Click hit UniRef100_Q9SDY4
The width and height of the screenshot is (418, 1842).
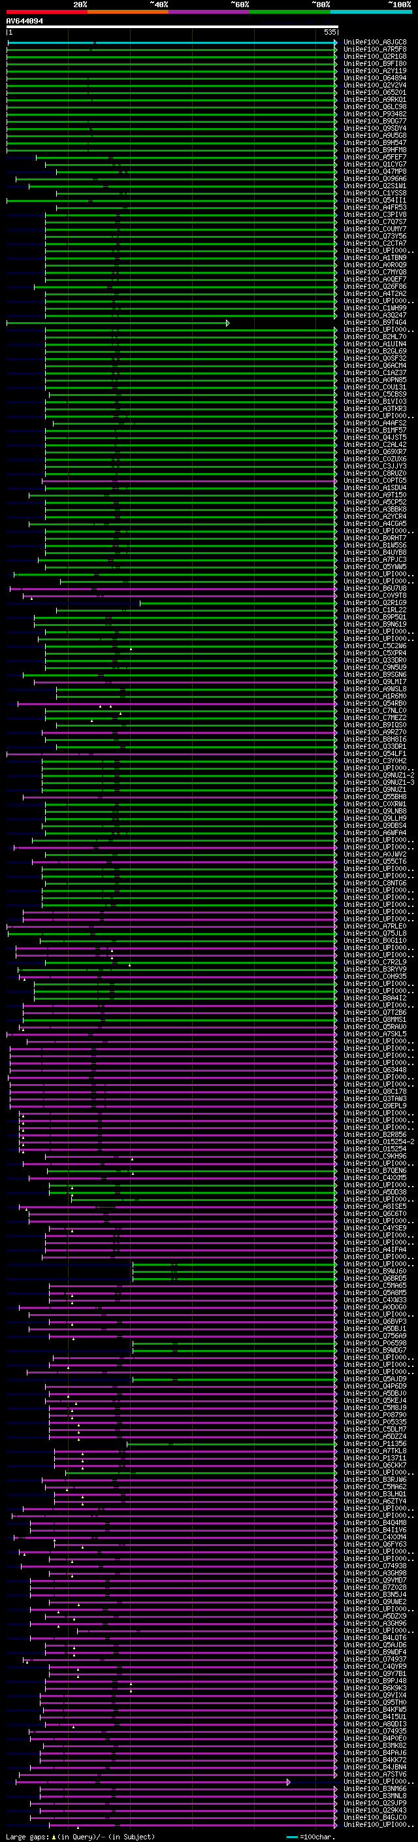[375, 129]
